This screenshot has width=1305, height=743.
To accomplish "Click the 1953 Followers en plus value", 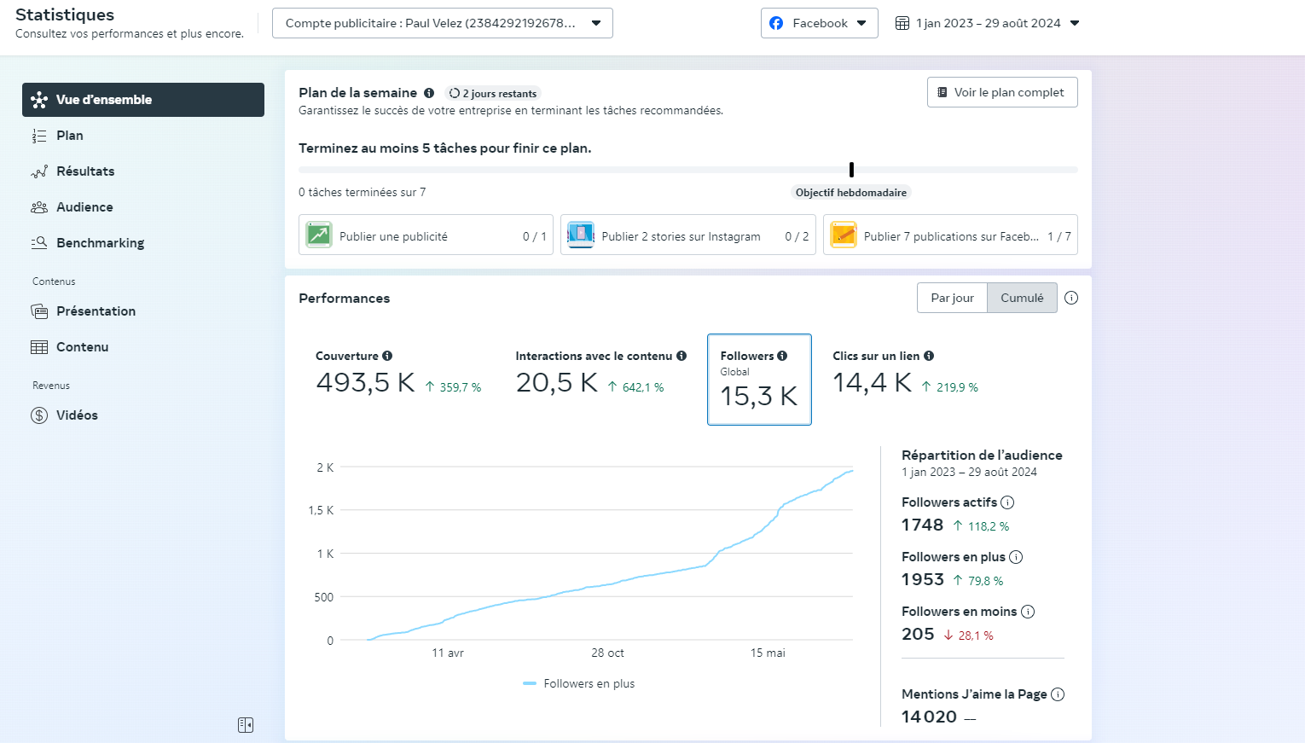I will point(923,579).
